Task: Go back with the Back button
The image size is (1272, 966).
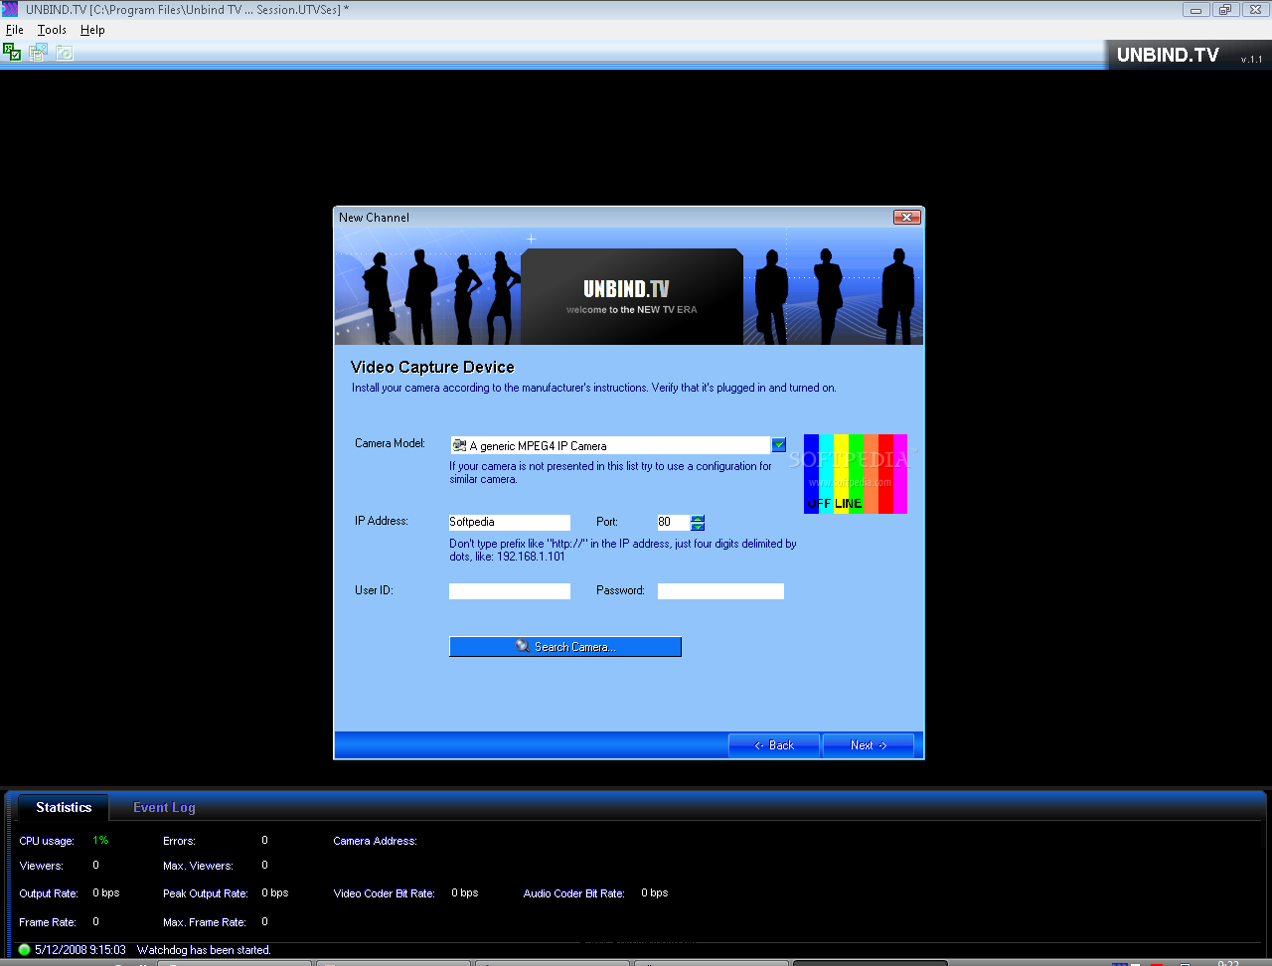Action: click(x=774, y=745)
